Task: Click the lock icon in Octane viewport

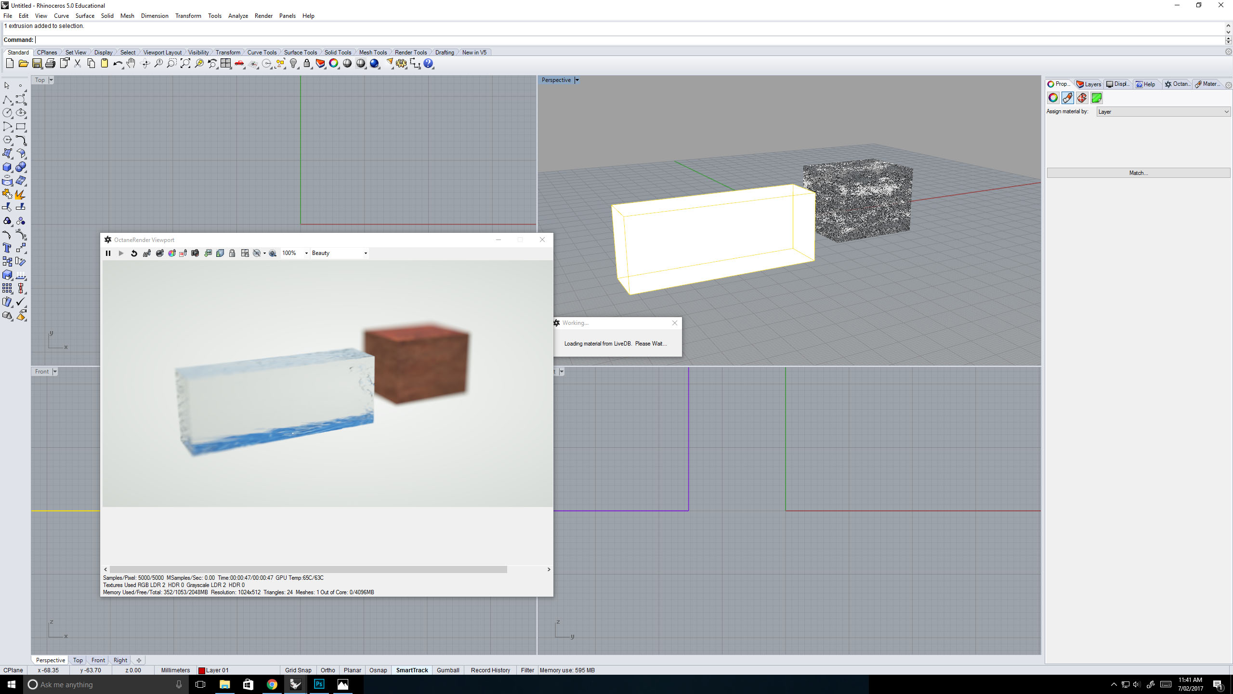Action: coord(232,253)
